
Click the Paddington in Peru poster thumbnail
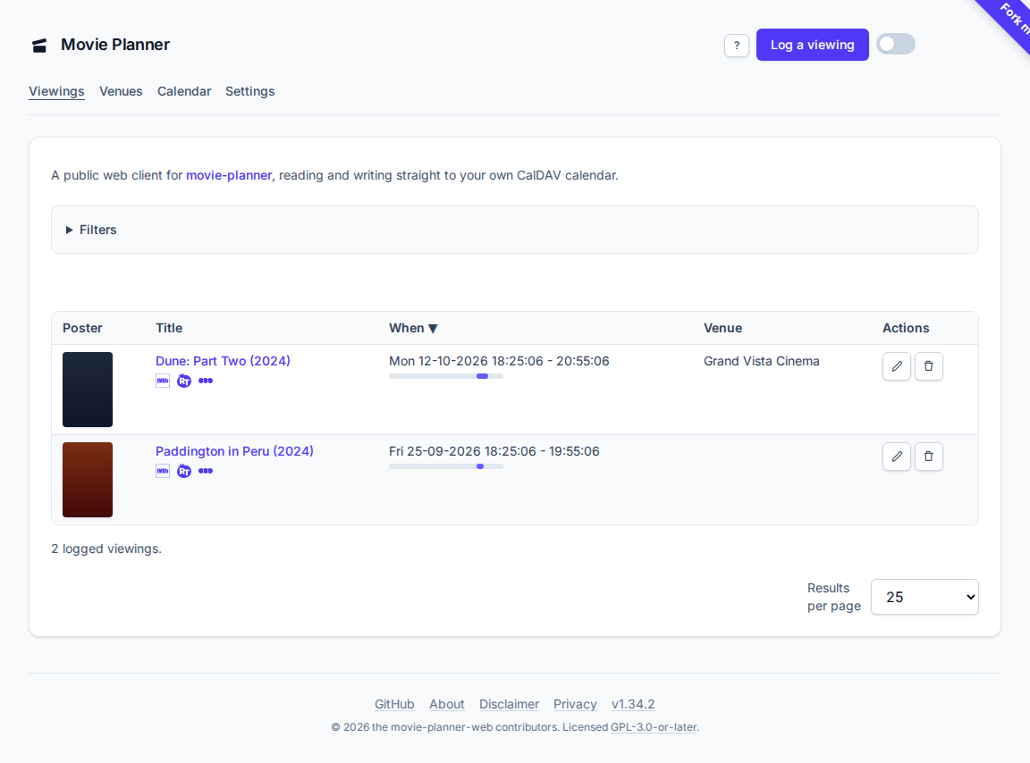click(x=88, y=480)
